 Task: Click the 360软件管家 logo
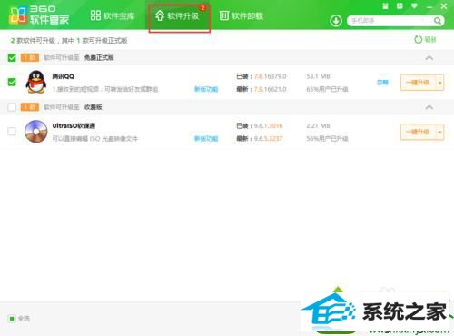39,15
